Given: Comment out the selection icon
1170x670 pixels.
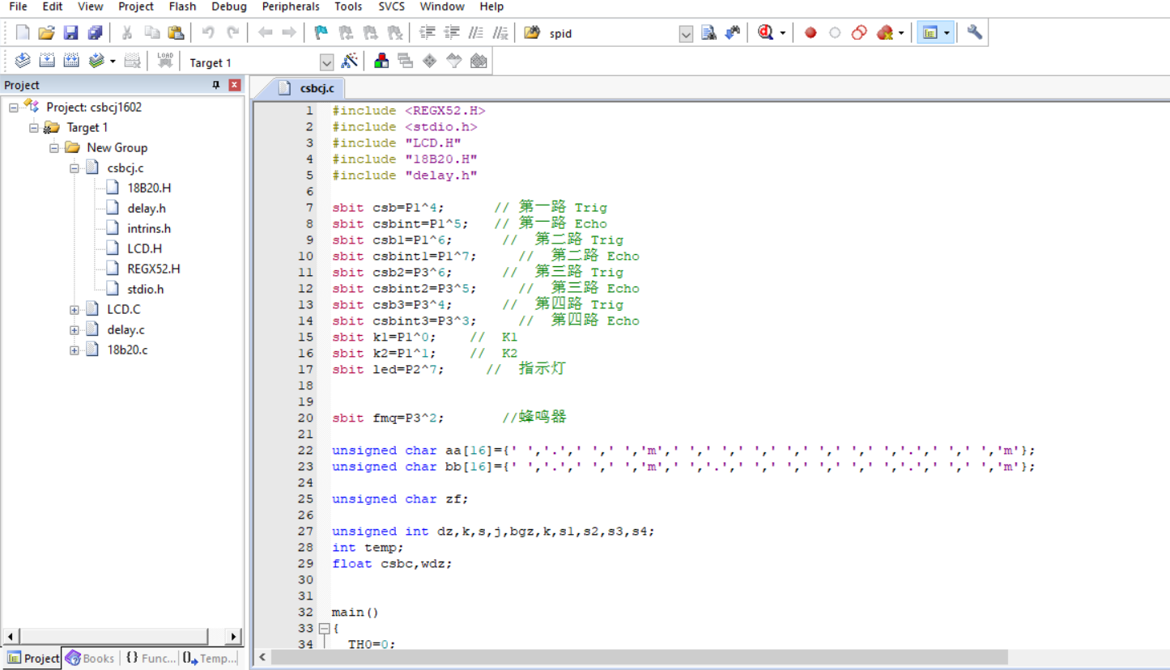Looking at the screenshot, I should [x=476, y=32].
